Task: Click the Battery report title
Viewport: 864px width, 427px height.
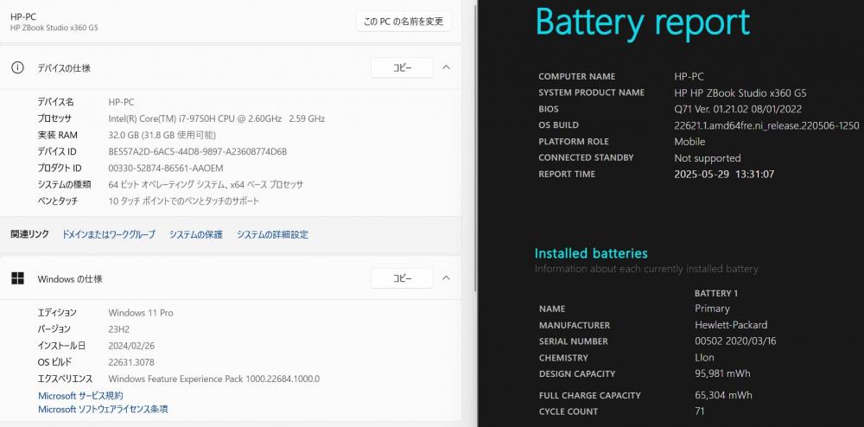Action: [643, 22]
